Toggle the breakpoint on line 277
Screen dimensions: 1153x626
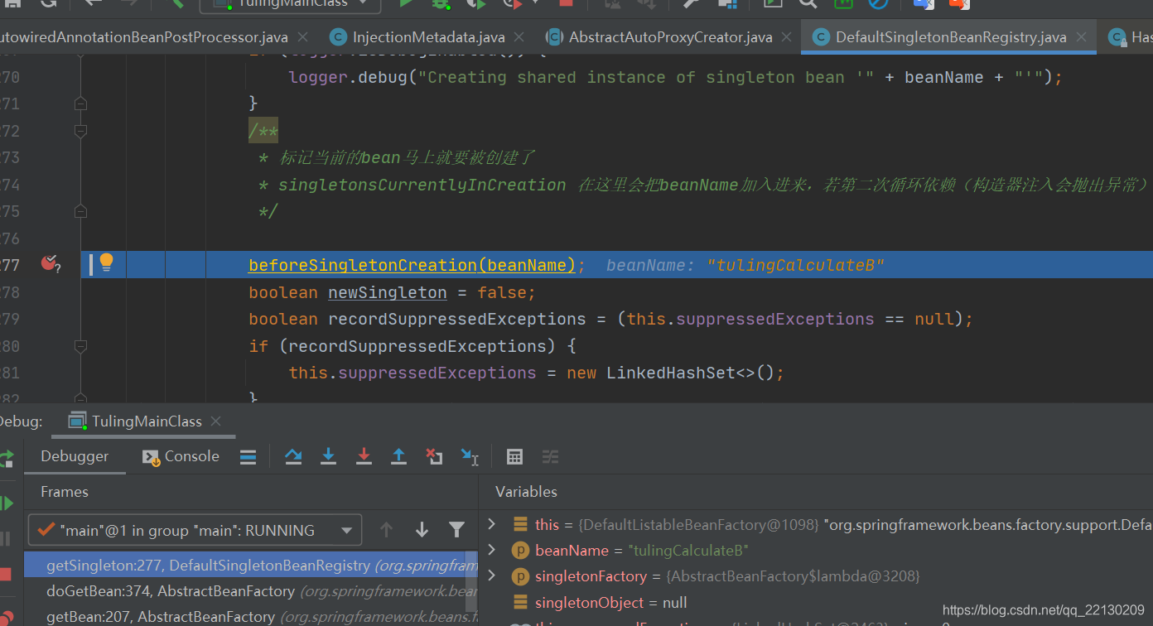[x=50, y=264]
